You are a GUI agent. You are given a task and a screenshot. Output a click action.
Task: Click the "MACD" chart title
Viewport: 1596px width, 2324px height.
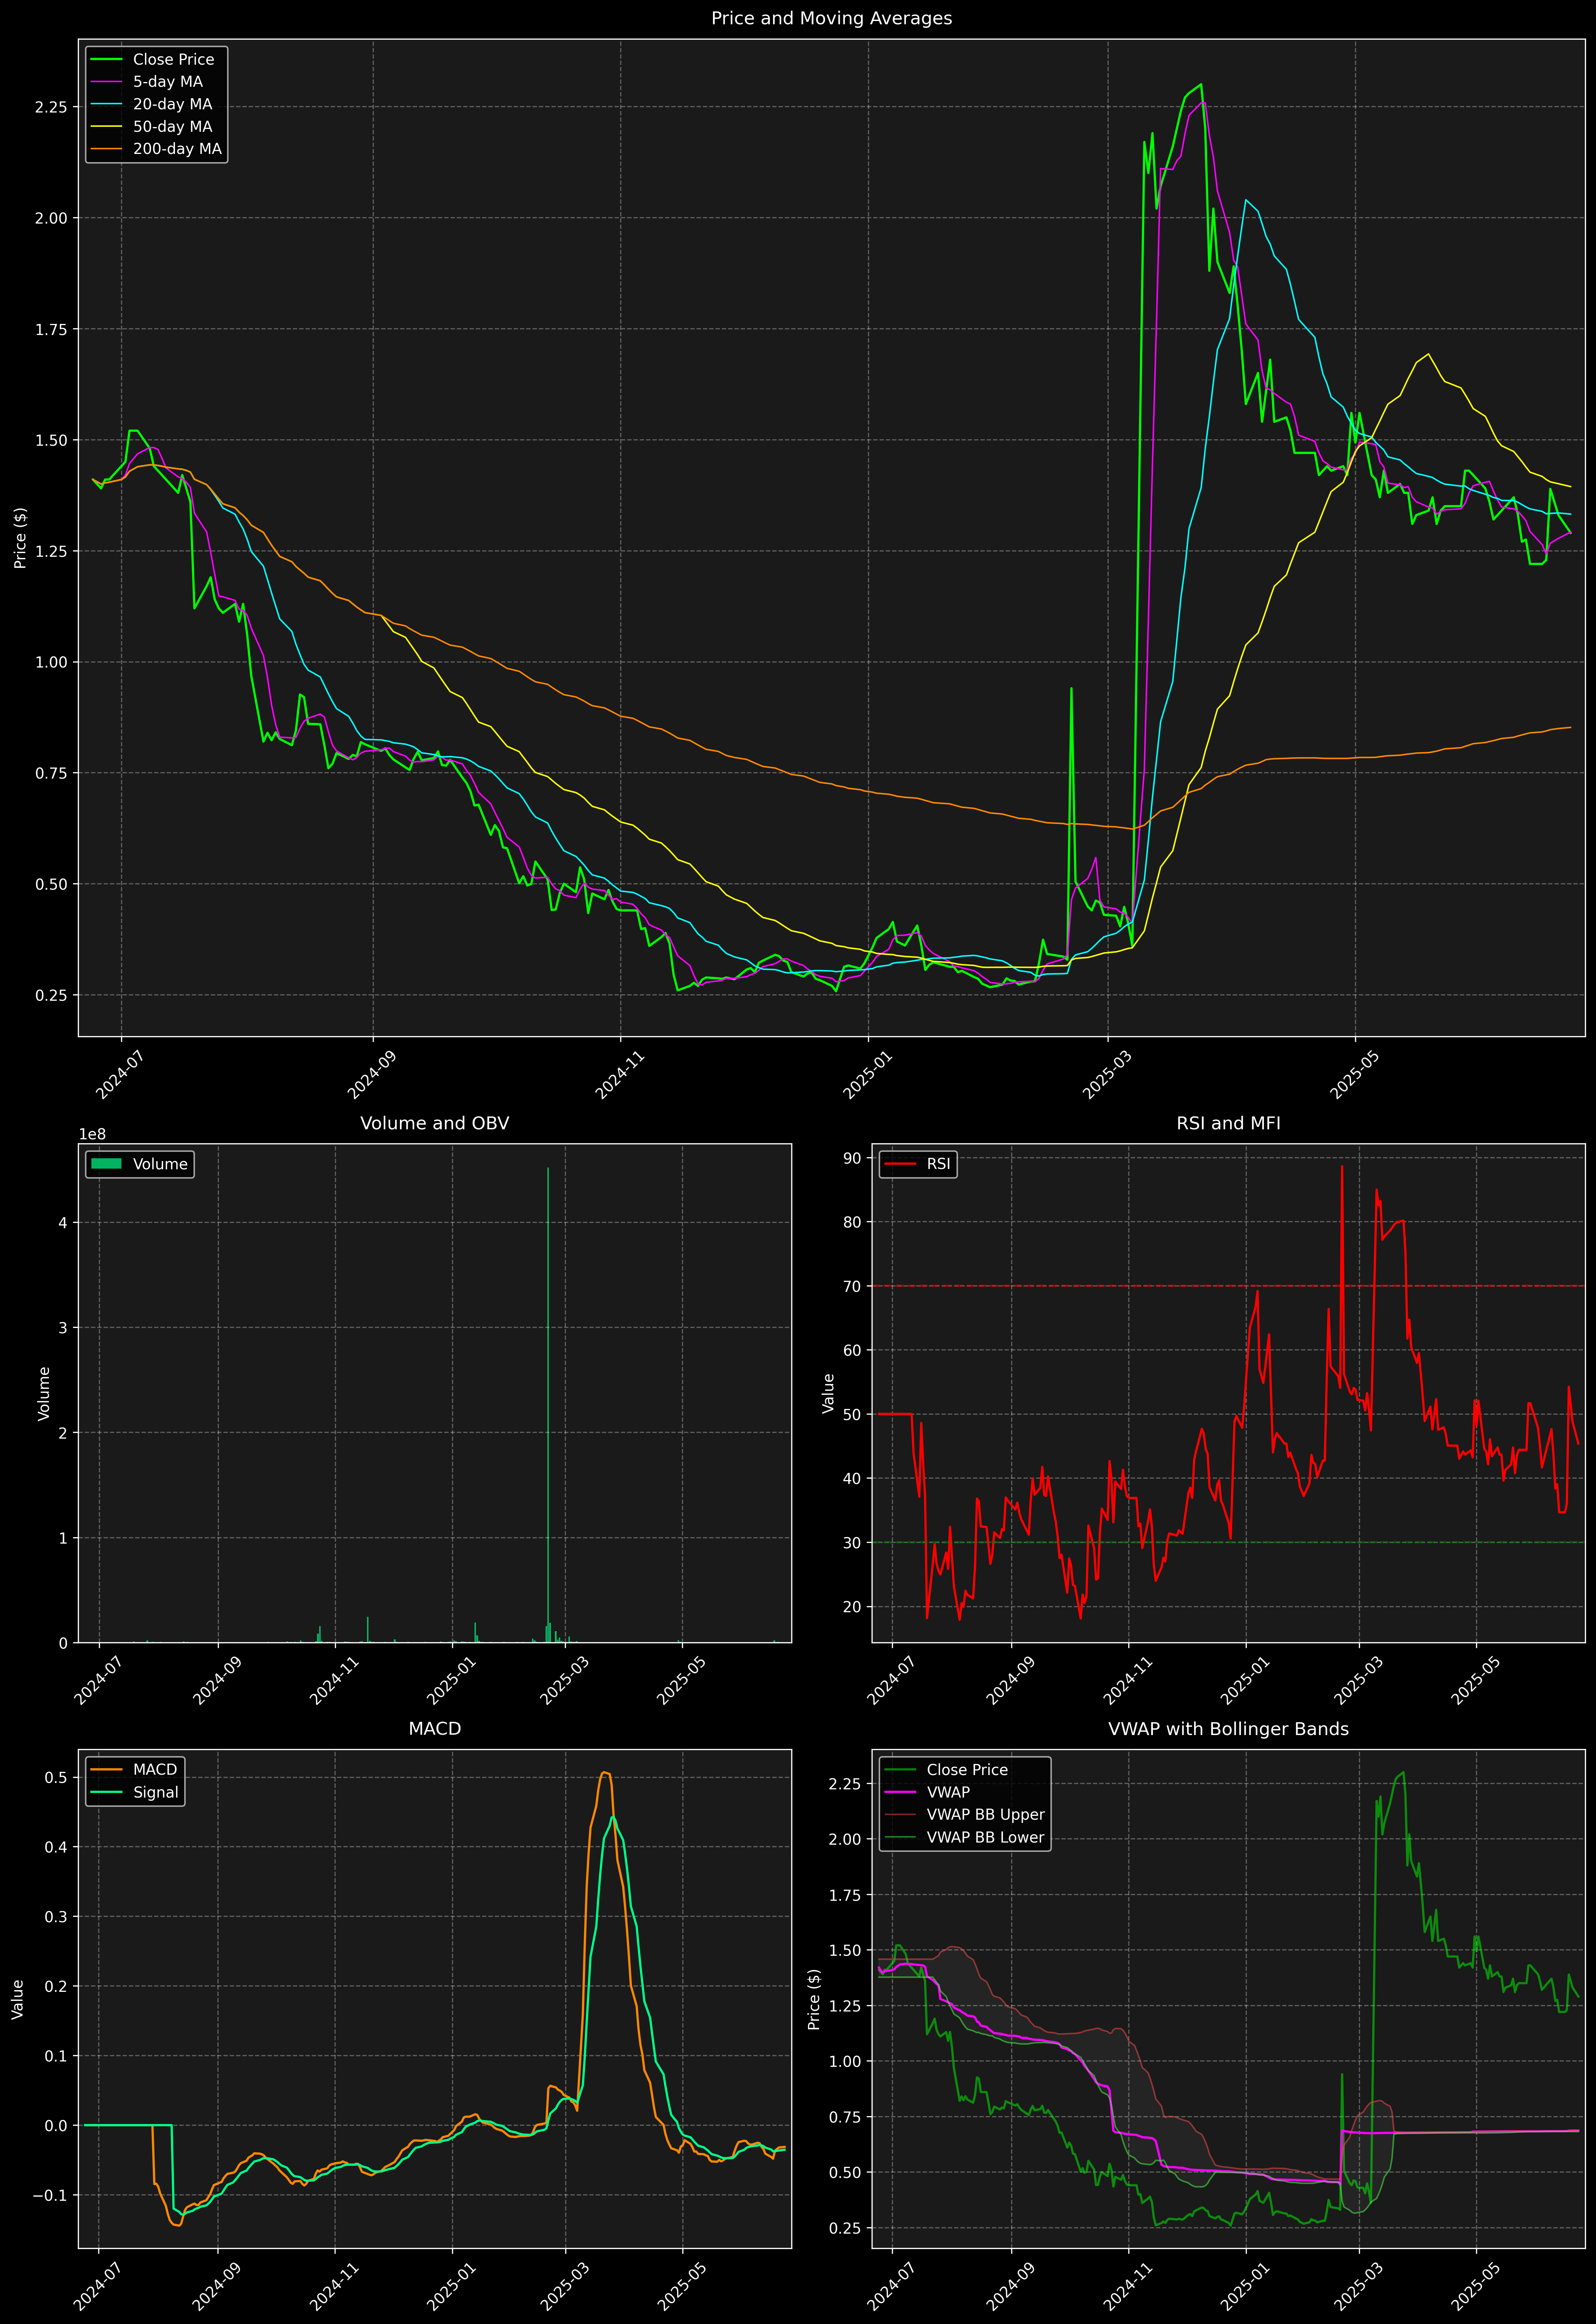coord(434,1729)
